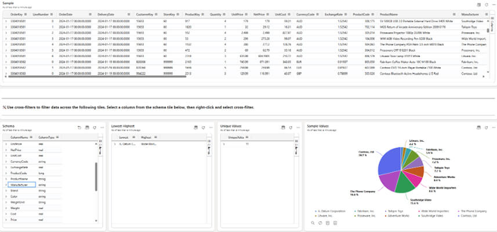This screenshot has width=497, height=232.
Task: Click the Schema table vertical scrollbar
Action: [96, 177]
